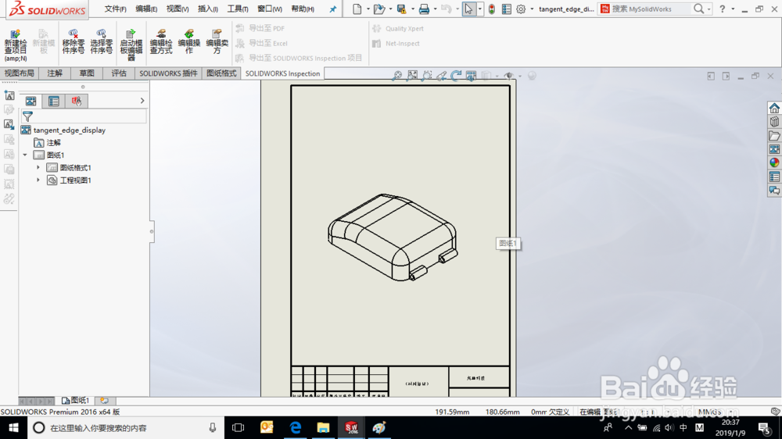Select the 图纸1 sheet tab at bottom
Screen dimensions: 782x439
tap(75, 400)
